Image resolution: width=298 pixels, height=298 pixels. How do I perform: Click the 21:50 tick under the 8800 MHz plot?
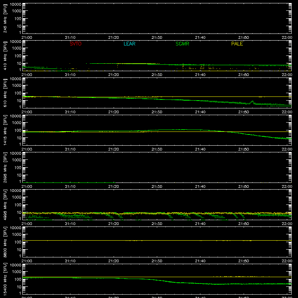[244, 261]
